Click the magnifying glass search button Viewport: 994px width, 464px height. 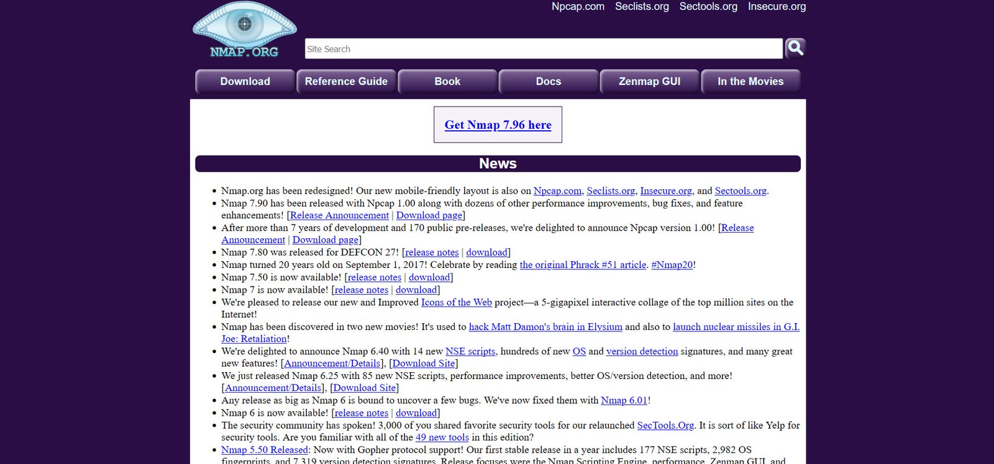click(795, 48)
